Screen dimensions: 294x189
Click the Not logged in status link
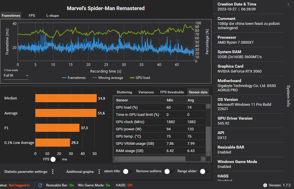point(19,185)
